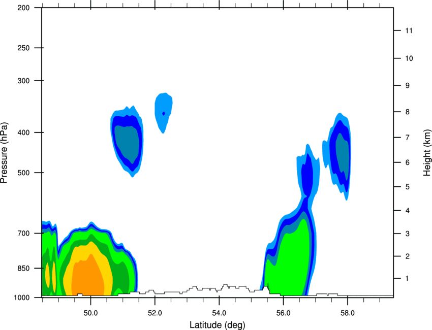Click the 850 pressure tick label
The width and height of the screenshot is (432, 330).
(x=23, y=268)
